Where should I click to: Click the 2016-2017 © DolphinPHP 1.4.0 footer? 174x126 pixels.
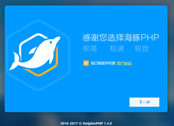[86, 123]
